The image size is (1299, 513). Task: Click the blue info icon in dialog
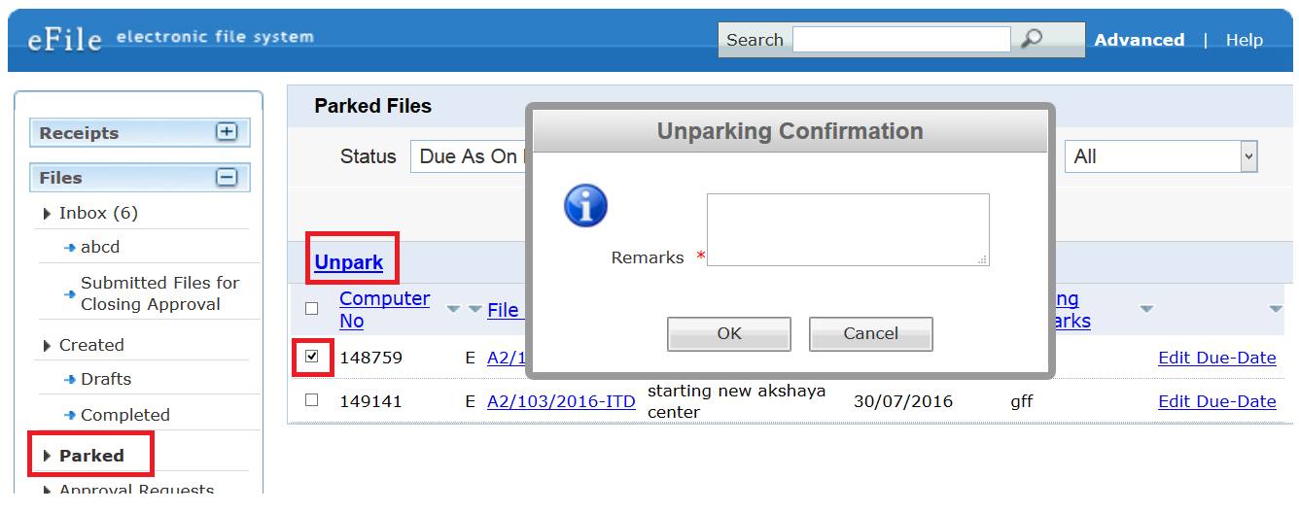pyautogui.click(x=586, y=206)
